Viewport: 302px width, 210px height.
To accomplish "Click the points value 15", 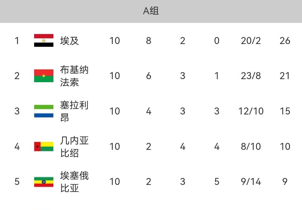I will click(x=285, y=111).
